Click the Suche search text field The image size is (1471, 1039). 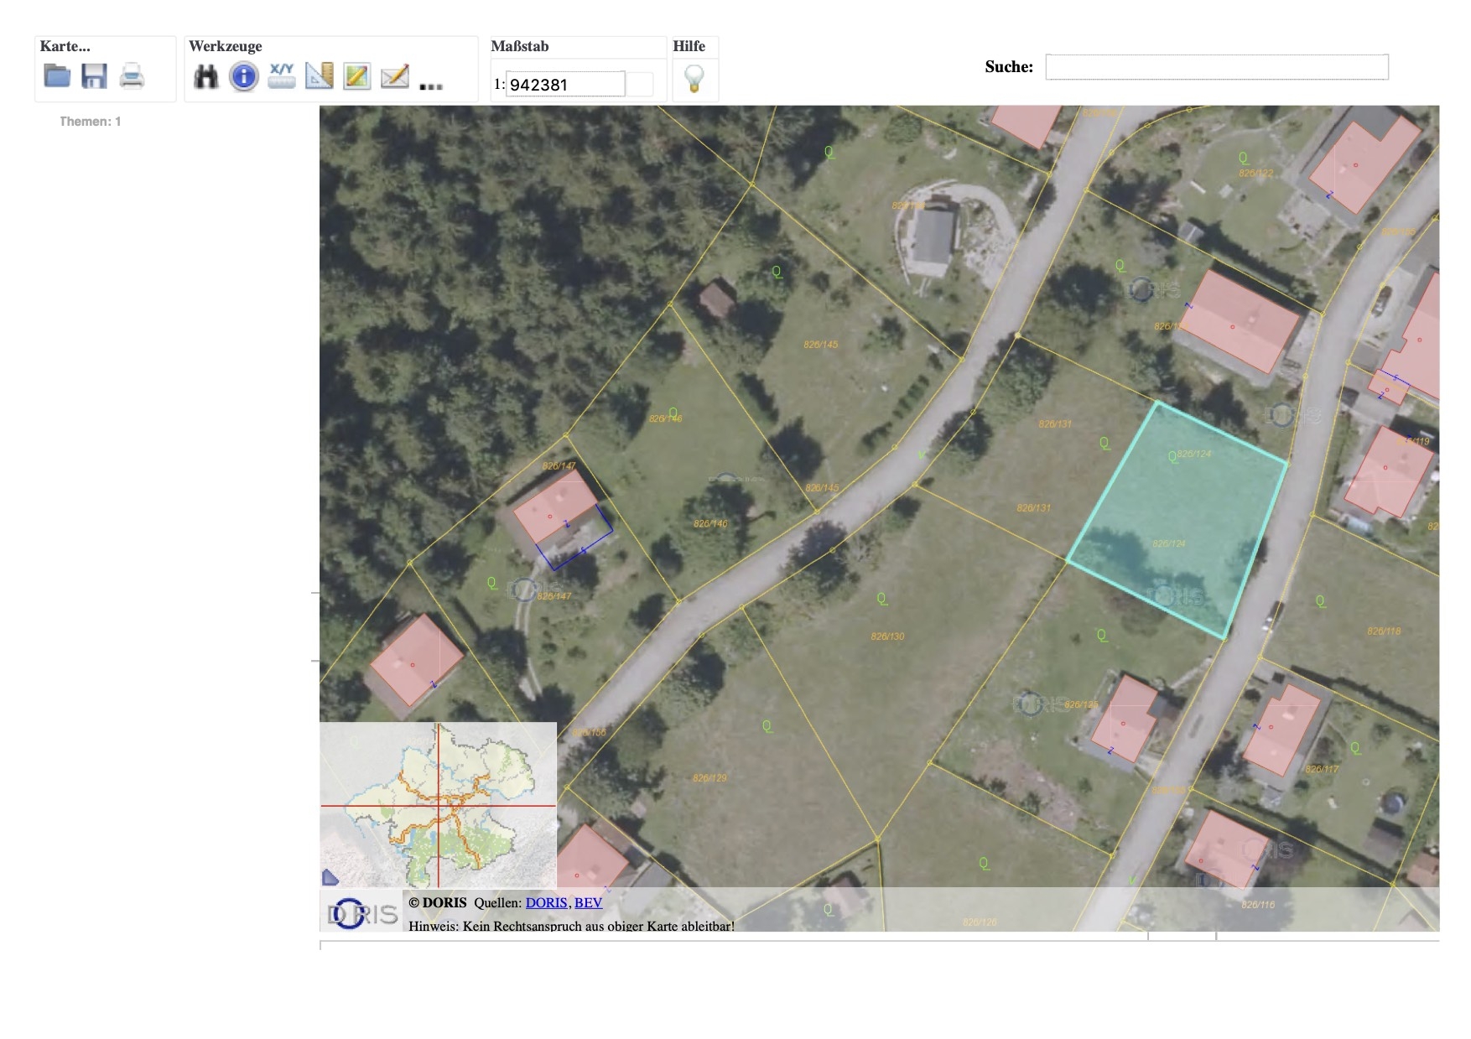tap(1216, 67)
